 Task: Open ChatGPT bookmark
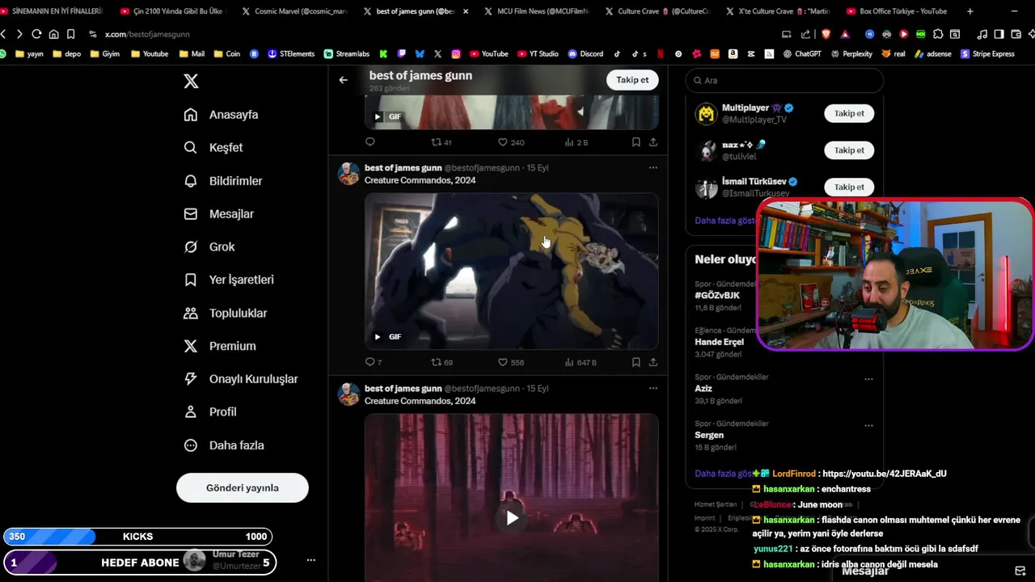pos(802,54)
